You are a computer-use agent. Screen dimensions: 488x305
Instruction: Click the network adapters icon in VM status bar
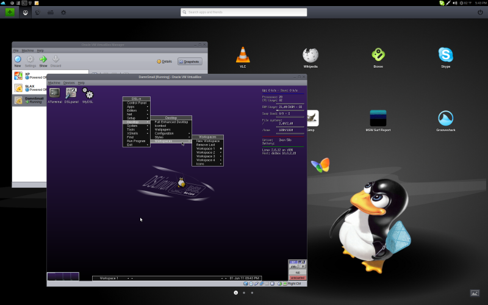pyautogui.click(x=262, y=284)
